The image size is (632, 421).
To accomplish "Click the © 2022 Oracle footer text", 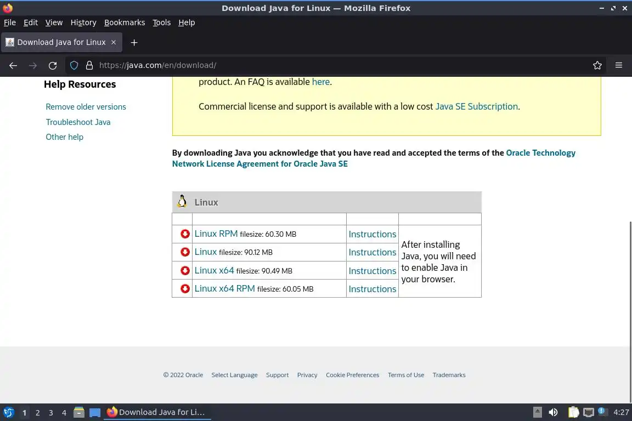I will pos(183,374).
